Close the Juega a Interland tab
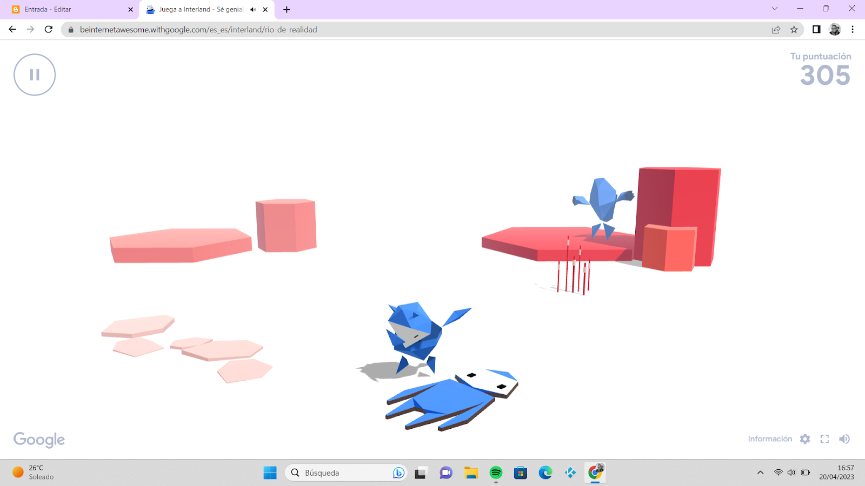 tap(265, 9)
